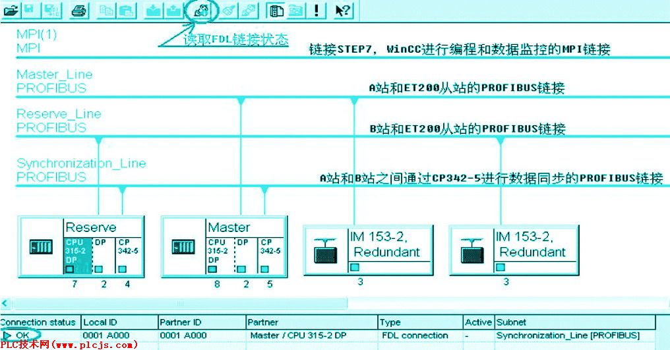Click the 'Synchronization_Line [PROFIBUS]' subnet cell

568,335
